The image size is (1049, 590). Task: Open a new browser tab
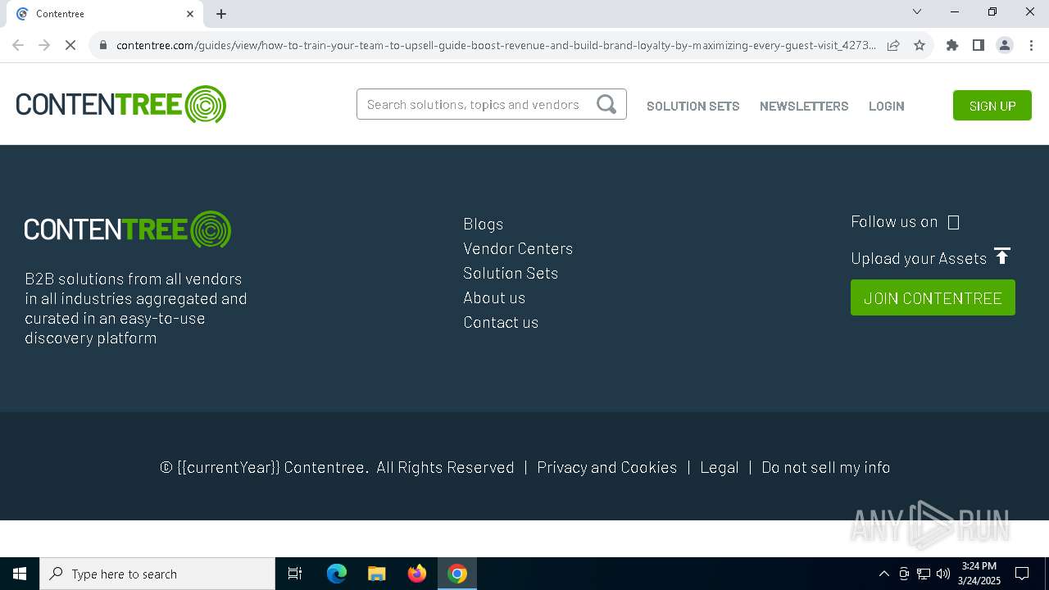point(221,14)
